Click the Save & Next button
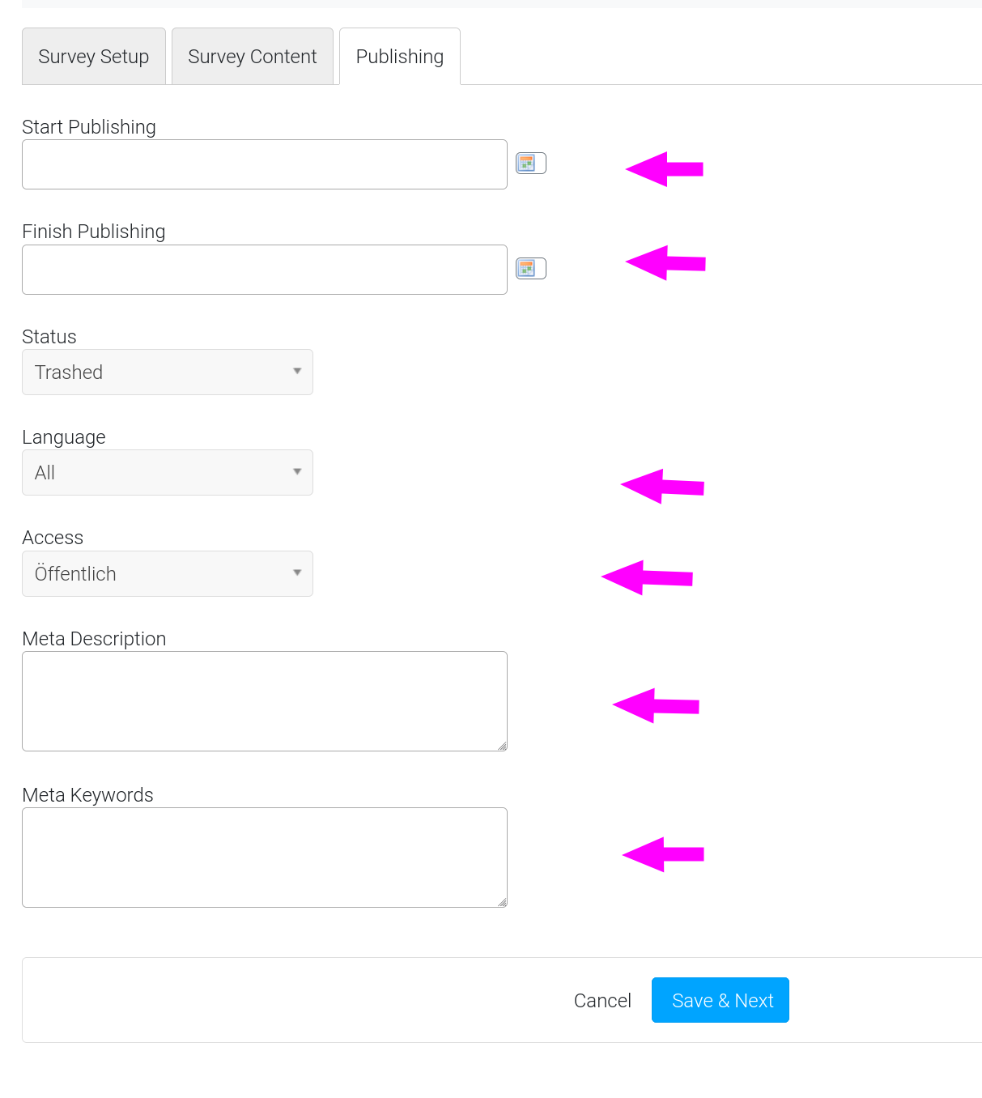This screenshot has height=1098, width=982. [721, 1001]
